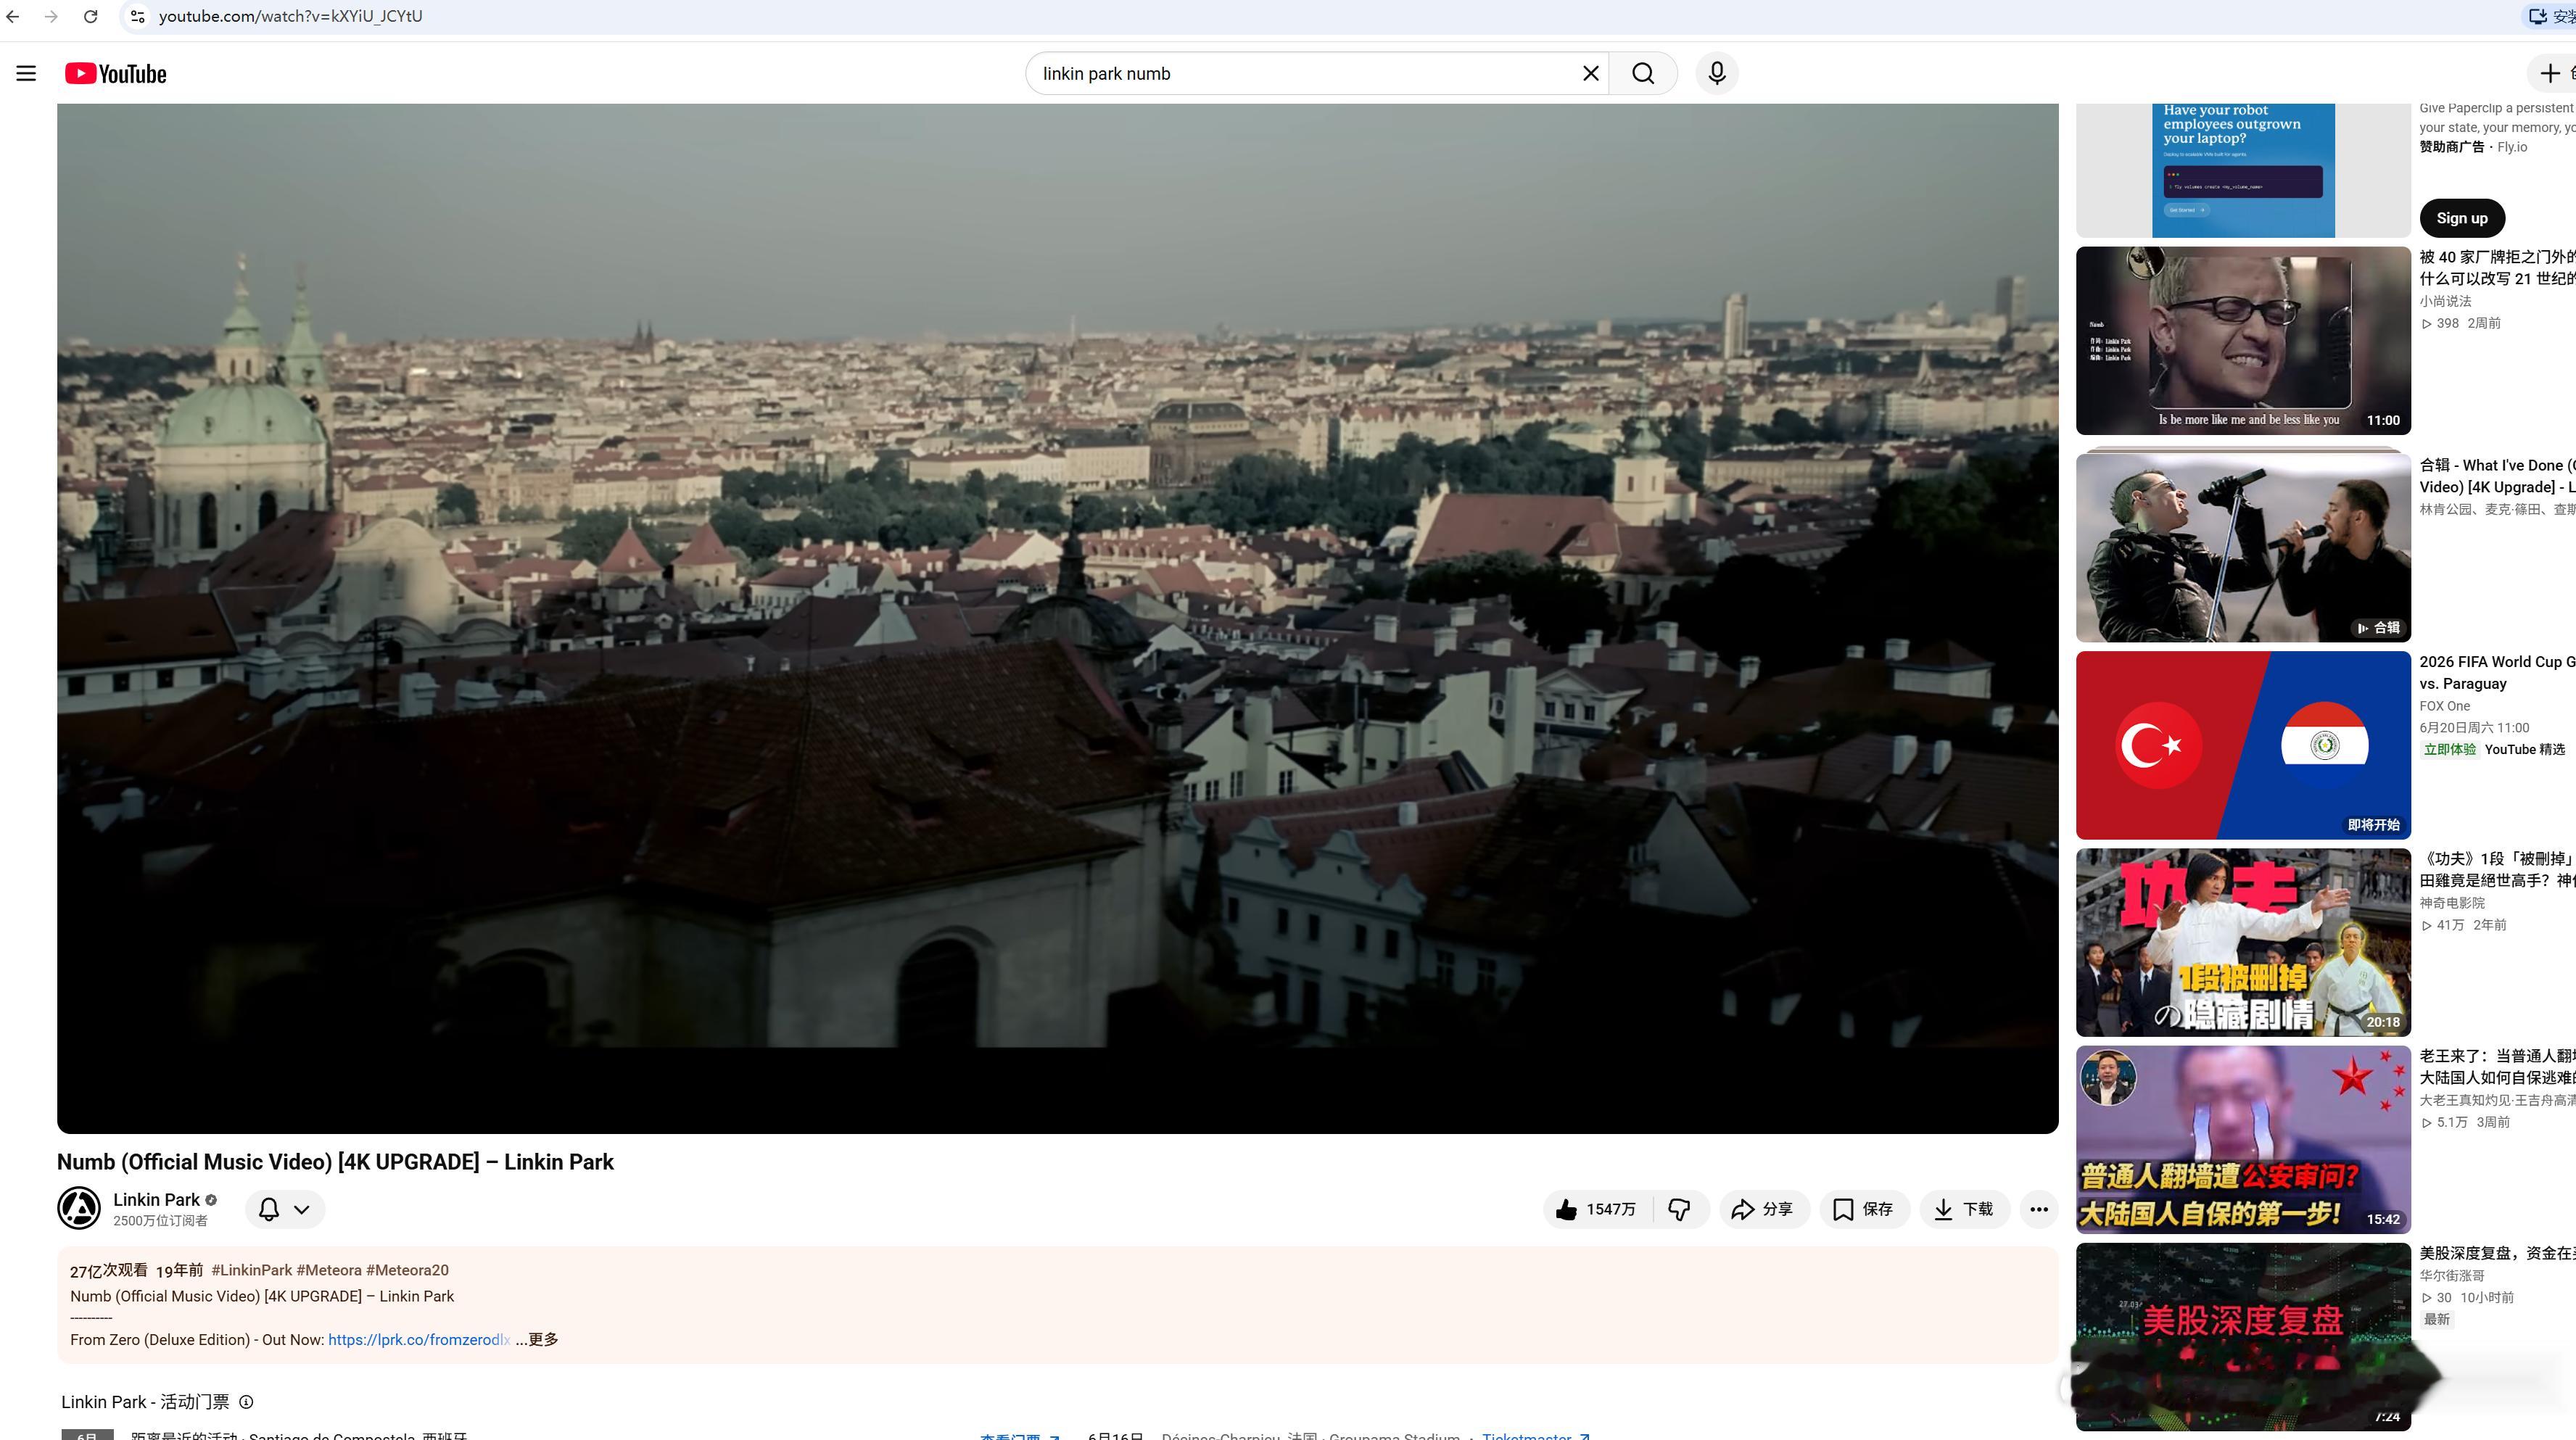Open the more actions three-dot menu
Image resolution: width=2576 pixels, height=1440 pixels.
pos(2039,1209)
